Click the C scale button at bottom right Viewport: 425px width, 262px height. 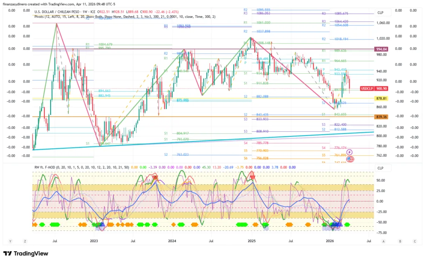414,241
